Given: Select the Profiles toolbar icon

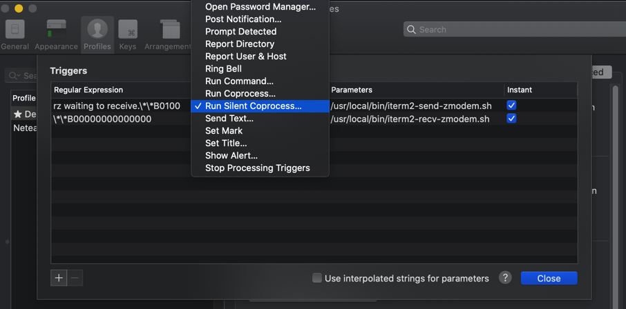Looking at the screenshot, I should (97, 33).
